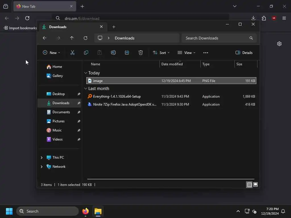
Task: Expand the Network tree node
Action: tap(41, 167)
